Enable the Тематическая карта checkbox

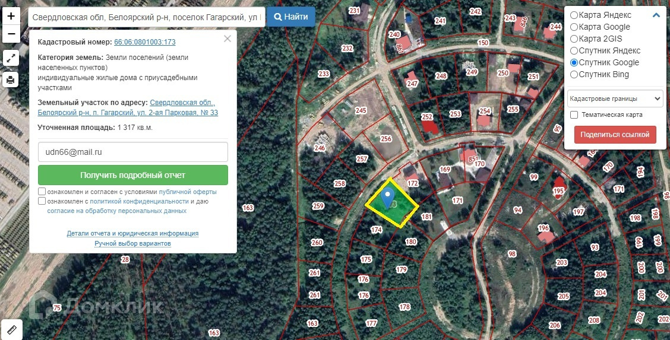tap(574, 115)
